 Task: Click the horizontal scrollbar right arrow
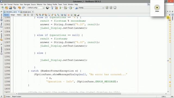coord(166,94)
